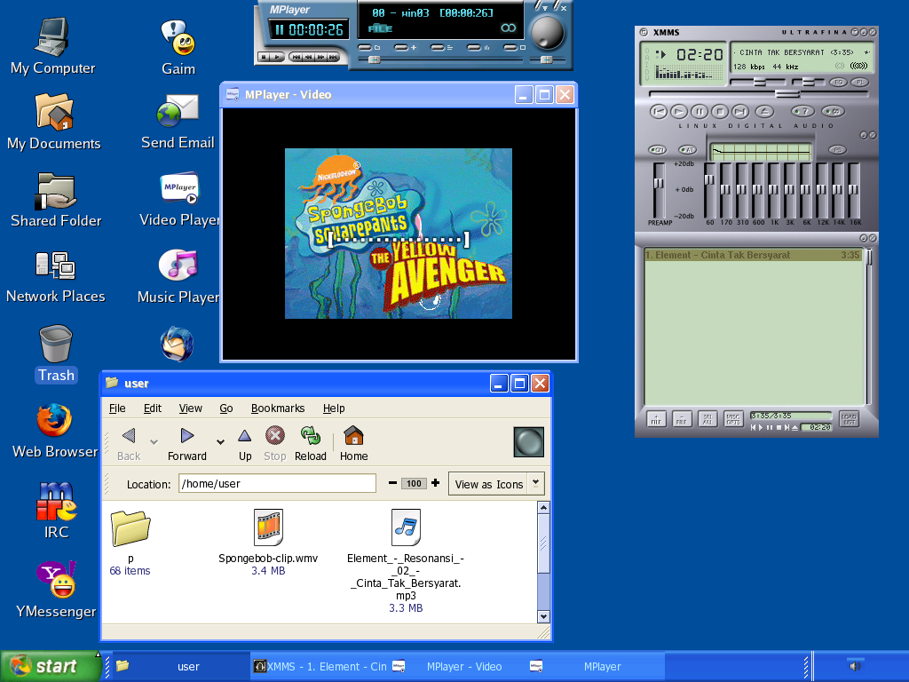Stop playback in XMMS main window
909x682 pixels.
[x=719, y=111]
